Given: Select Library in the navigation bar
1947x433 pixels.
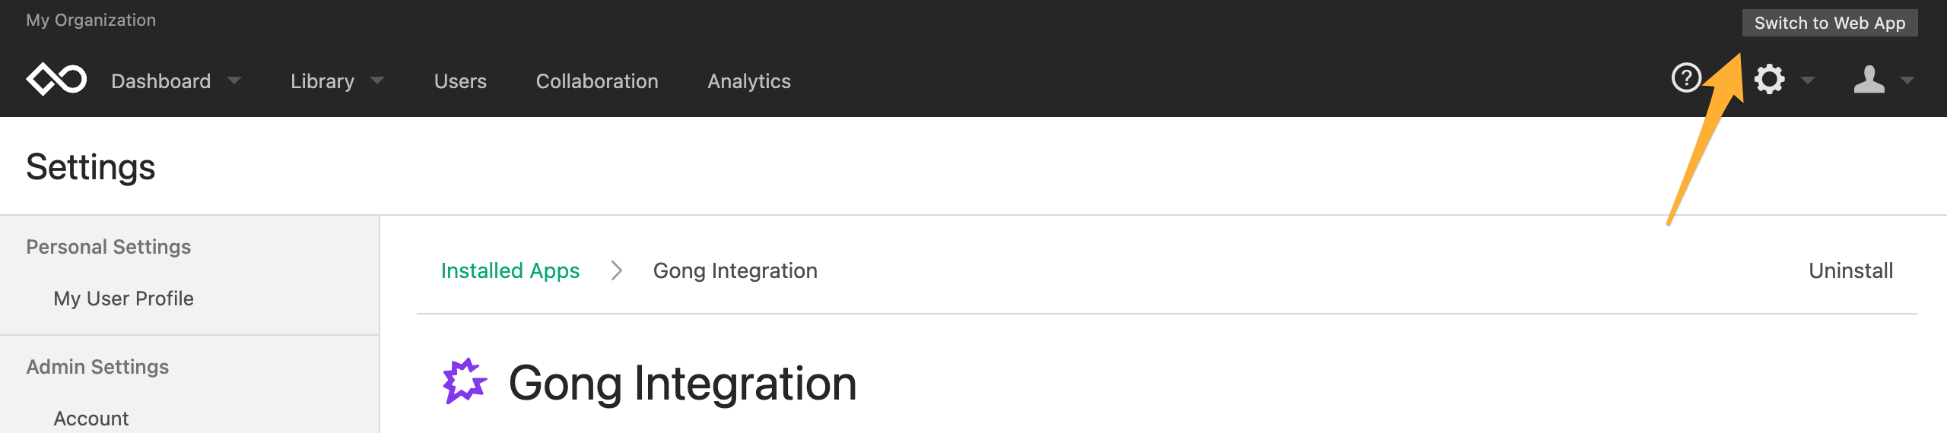Looking at the screenshot, I should point(322,81).
